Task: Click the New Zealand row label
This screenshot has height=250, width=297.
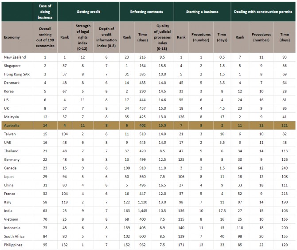Action: [x=15, y=58]
